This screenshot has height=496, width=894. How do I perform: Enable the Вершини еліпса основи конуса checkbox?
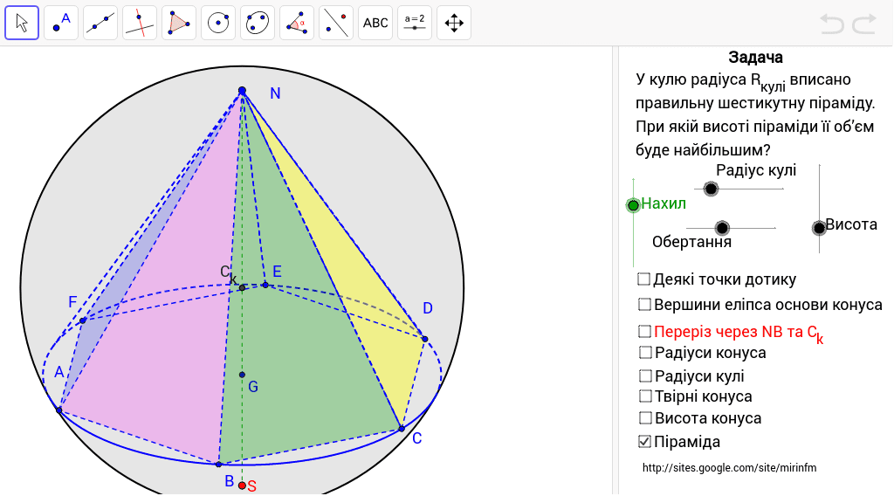[644, 305]
